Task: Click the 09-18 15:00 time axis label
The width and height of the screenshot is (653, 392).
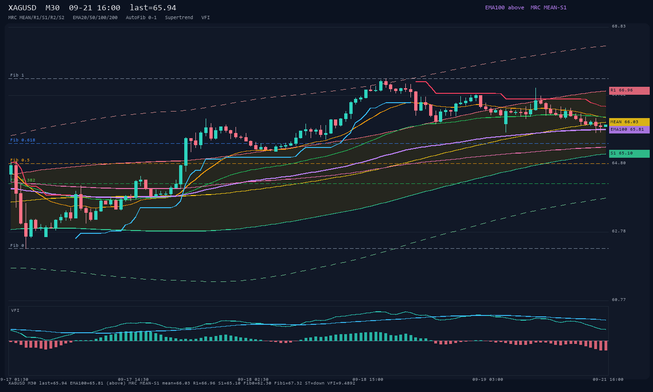Action: pyautogui.click(x=368, y=379)
